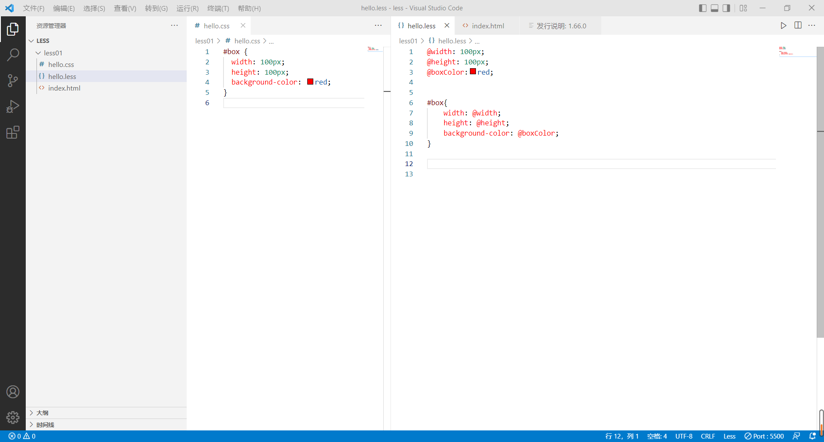This screenshot has height=442, width=824.
Task: Open the 查看(V) menu
Action: (x=125, y=8)
